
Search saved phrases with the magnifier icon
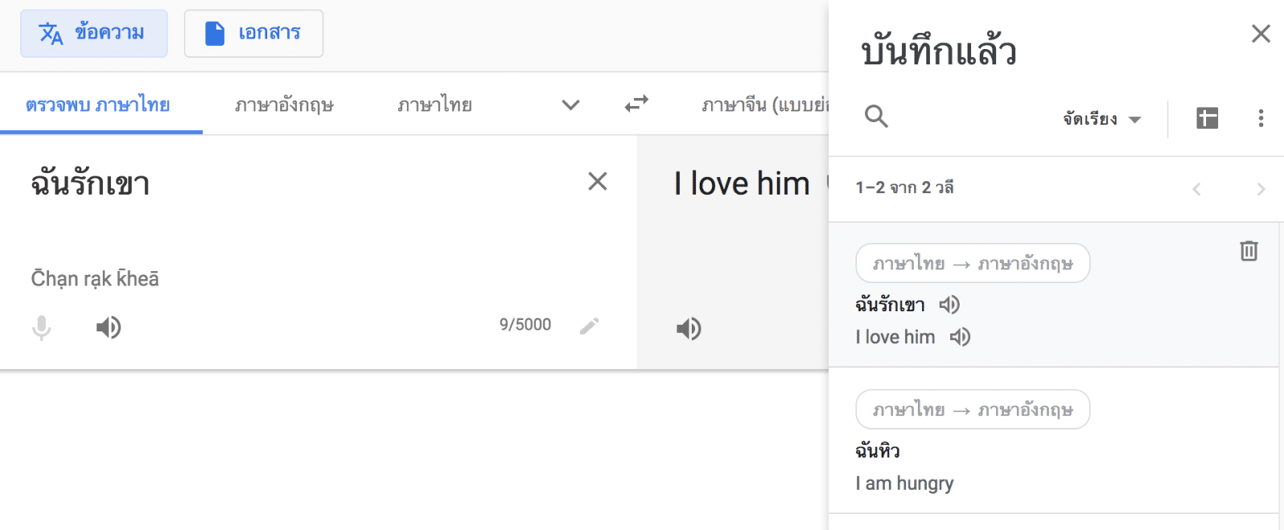[x=876, y=117]
